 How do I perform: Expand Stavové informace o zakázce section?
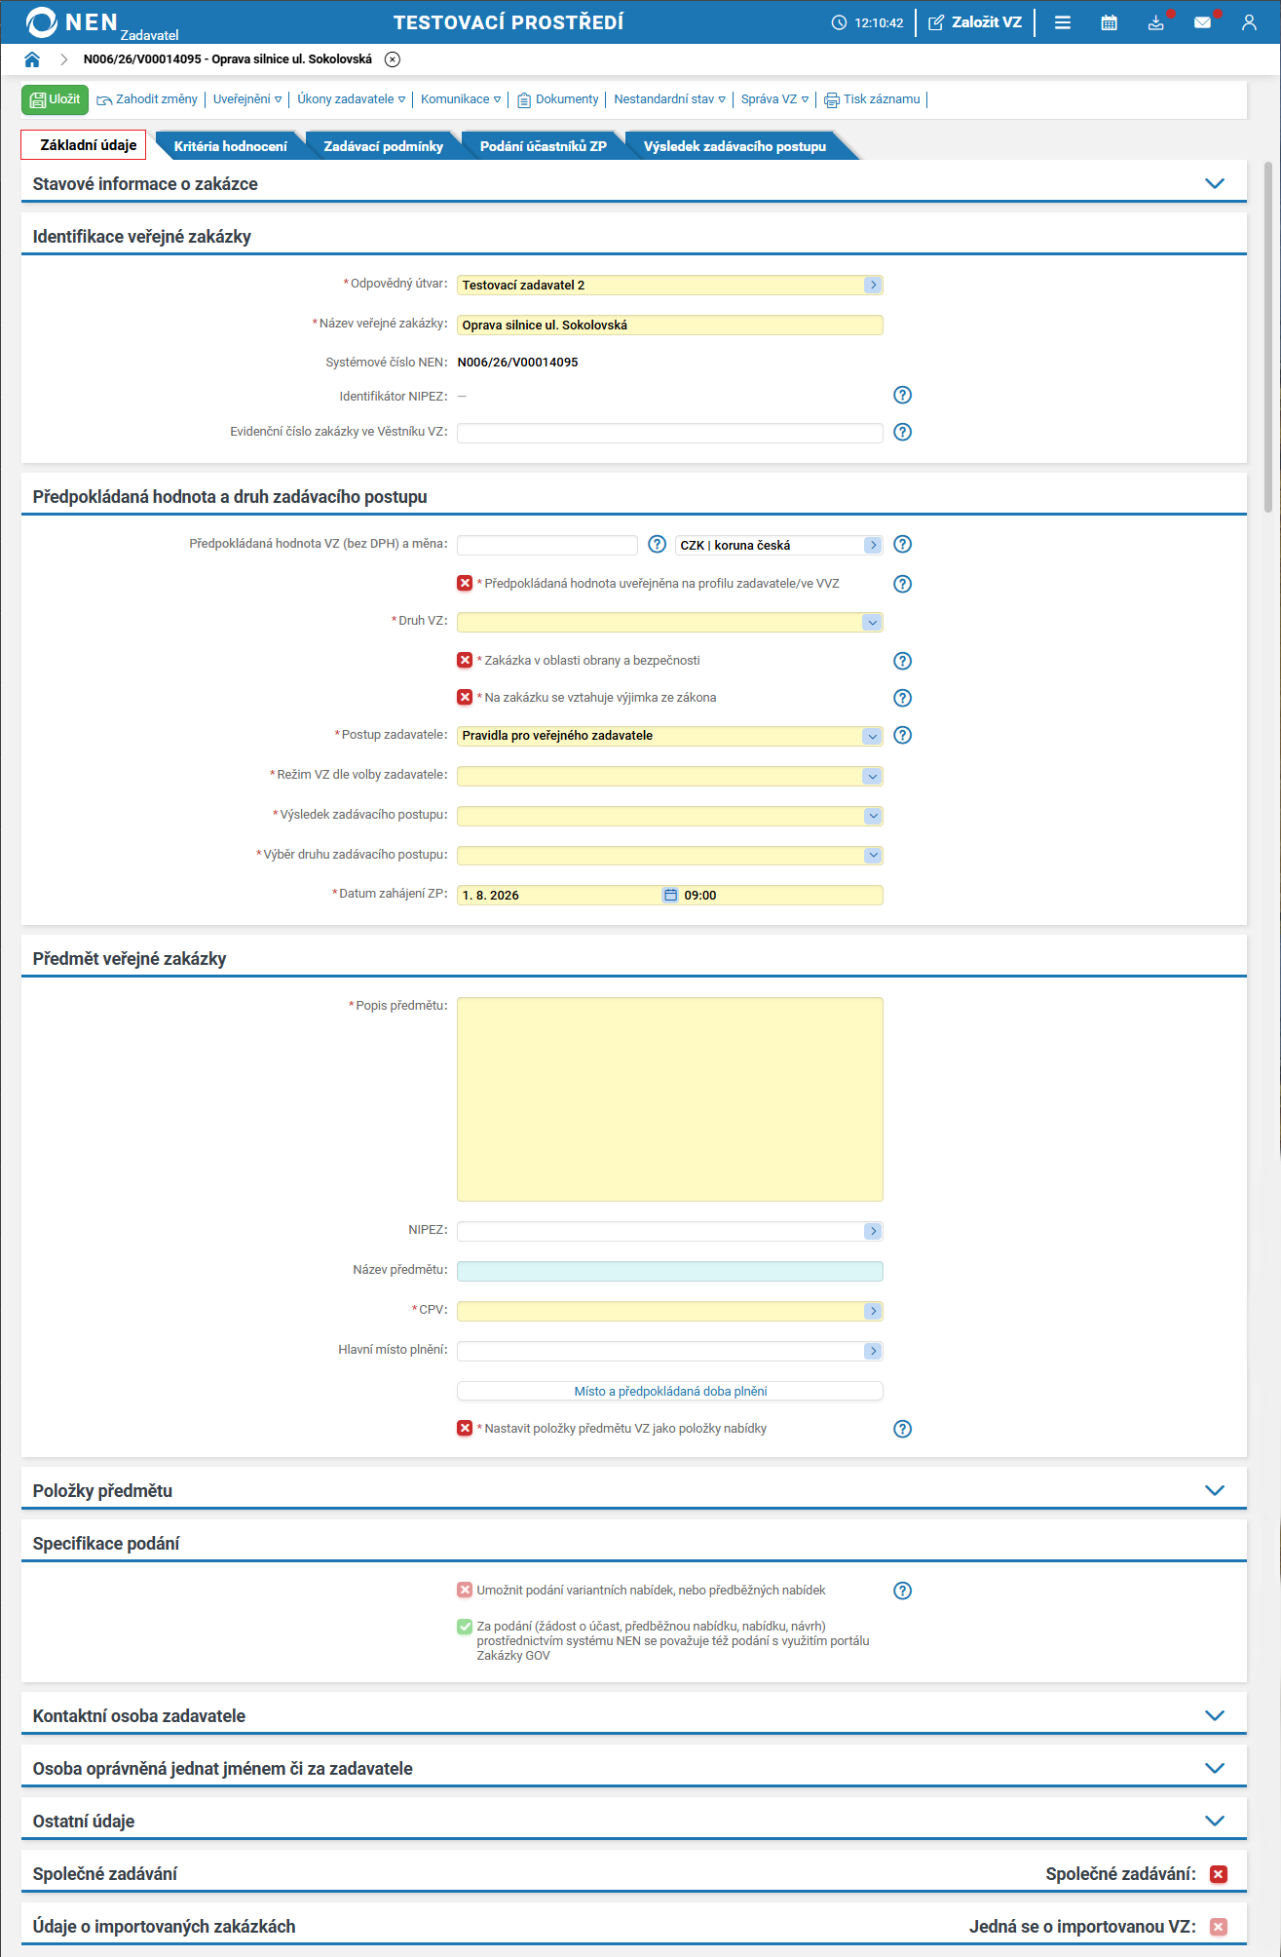coord(1215,183)
